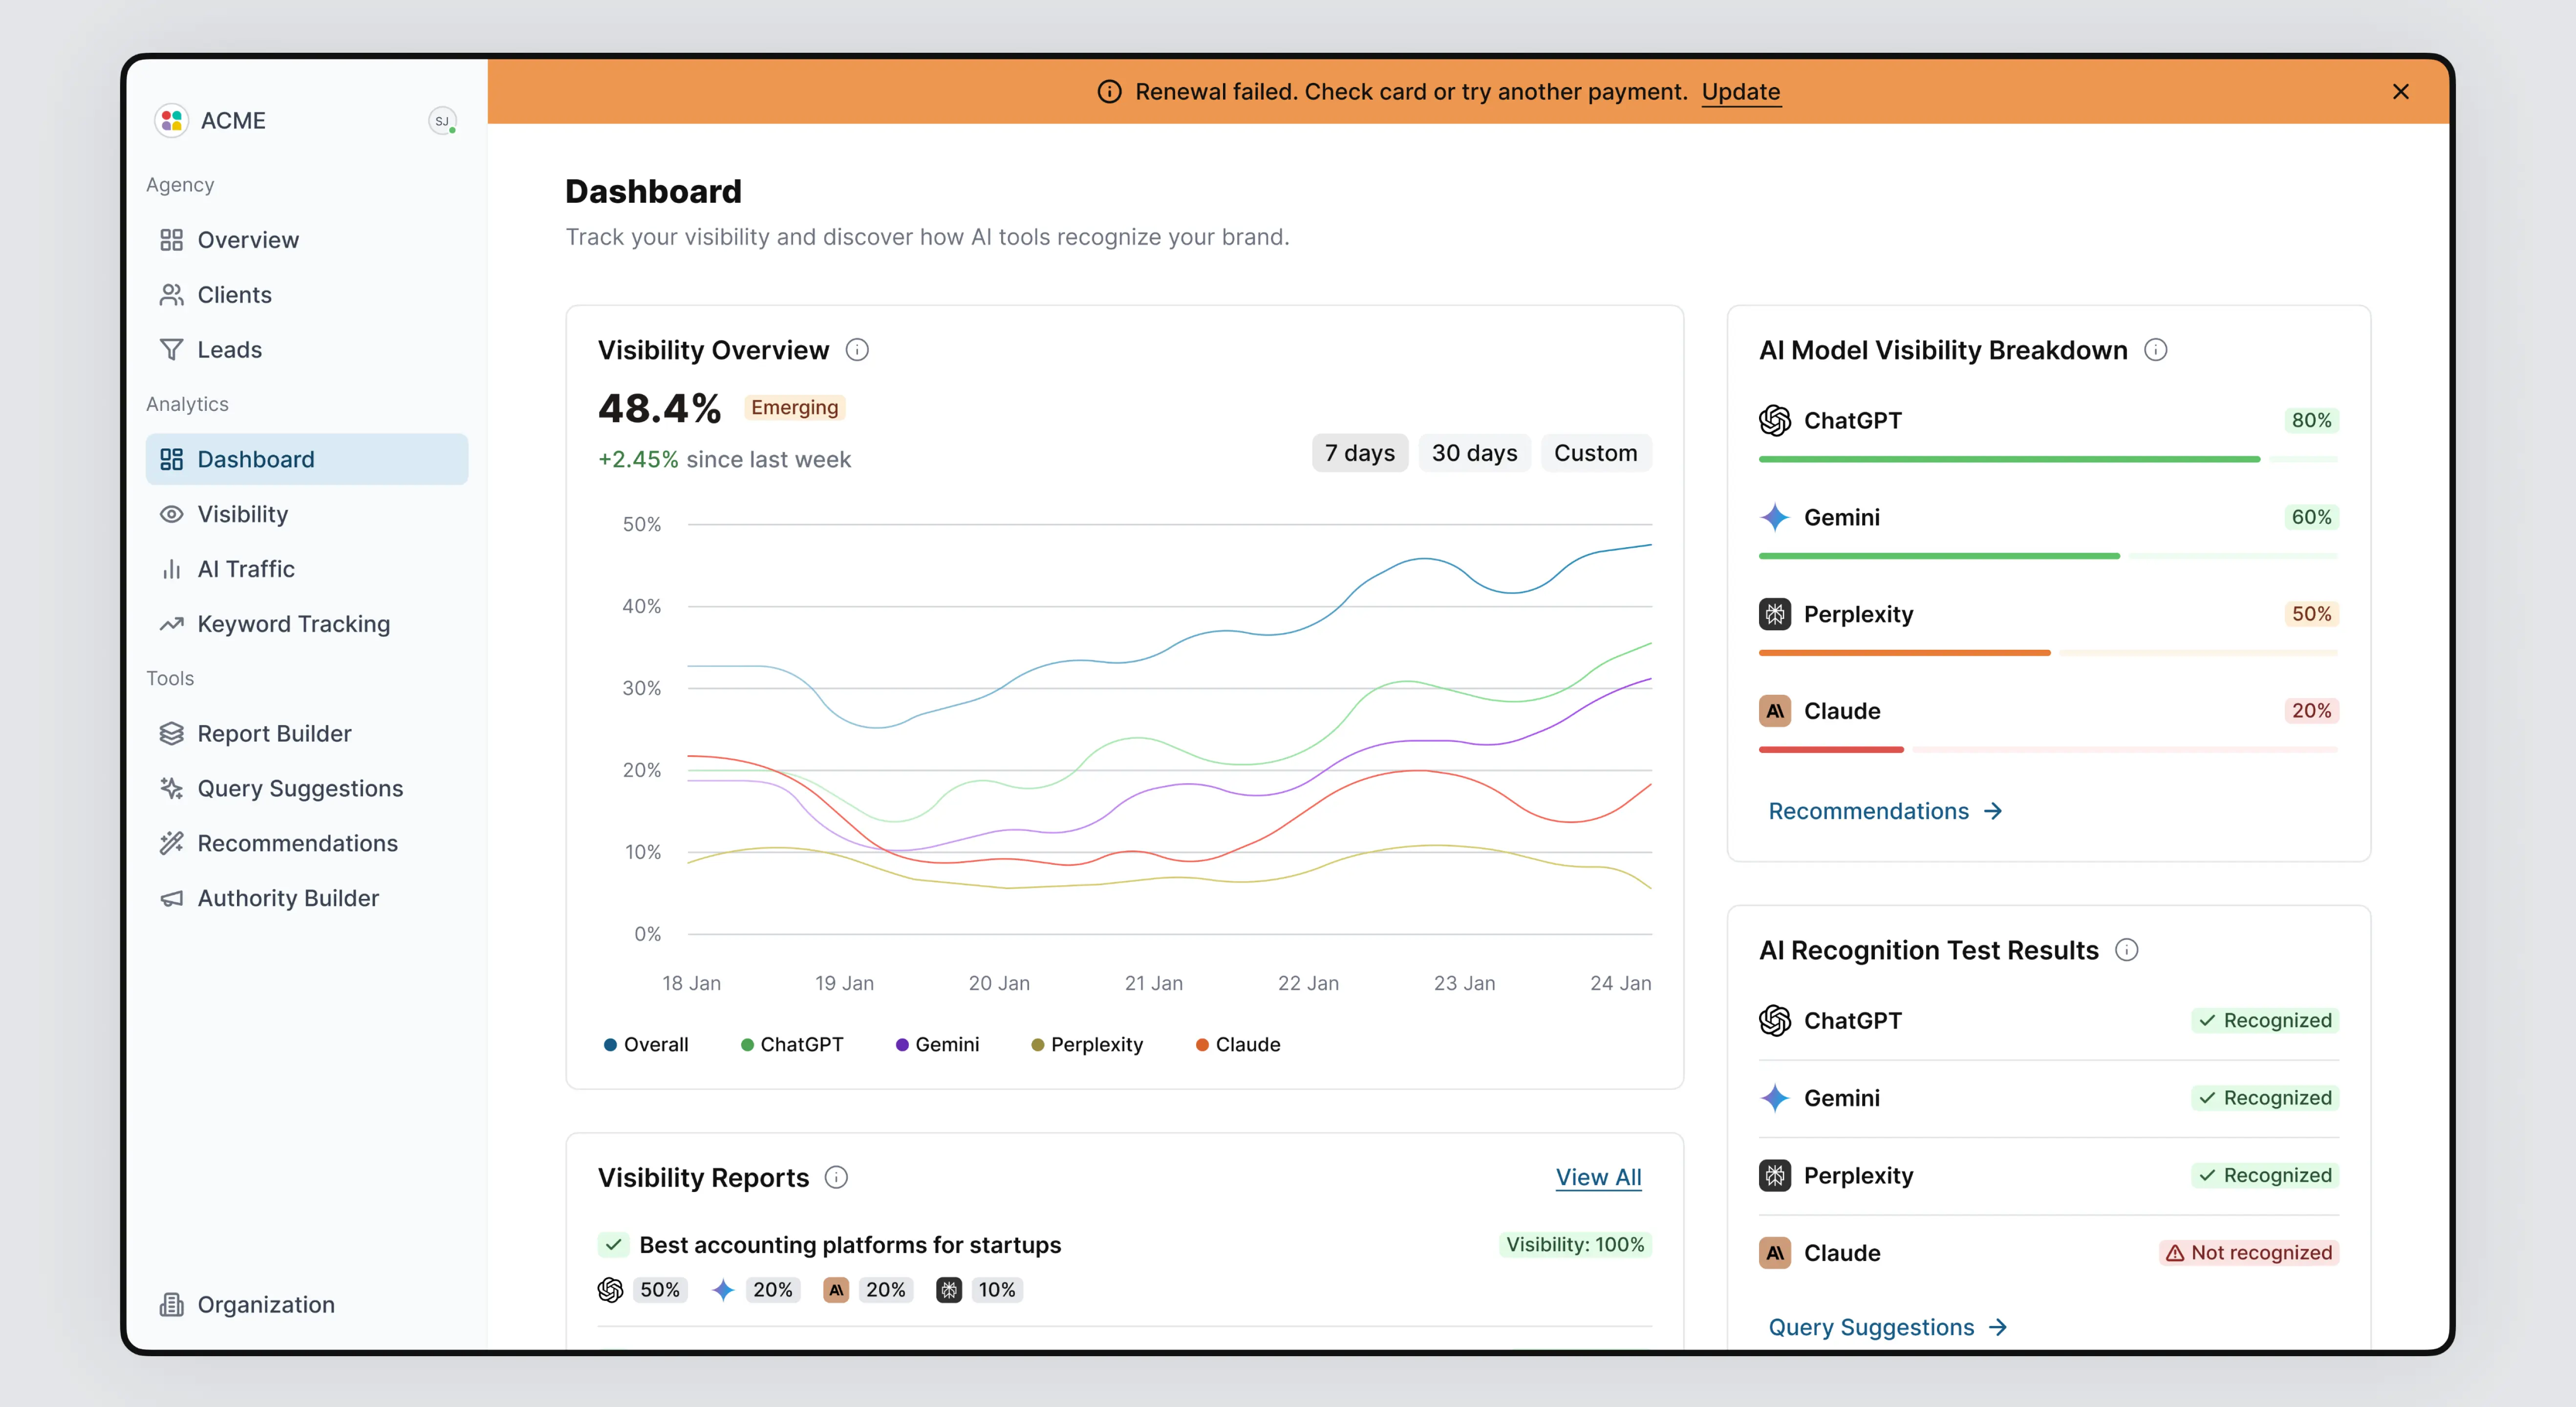Open Authority Builder tool
Image resolution: width=2576 pixels, height=1407 pixels.
[306, 898]
